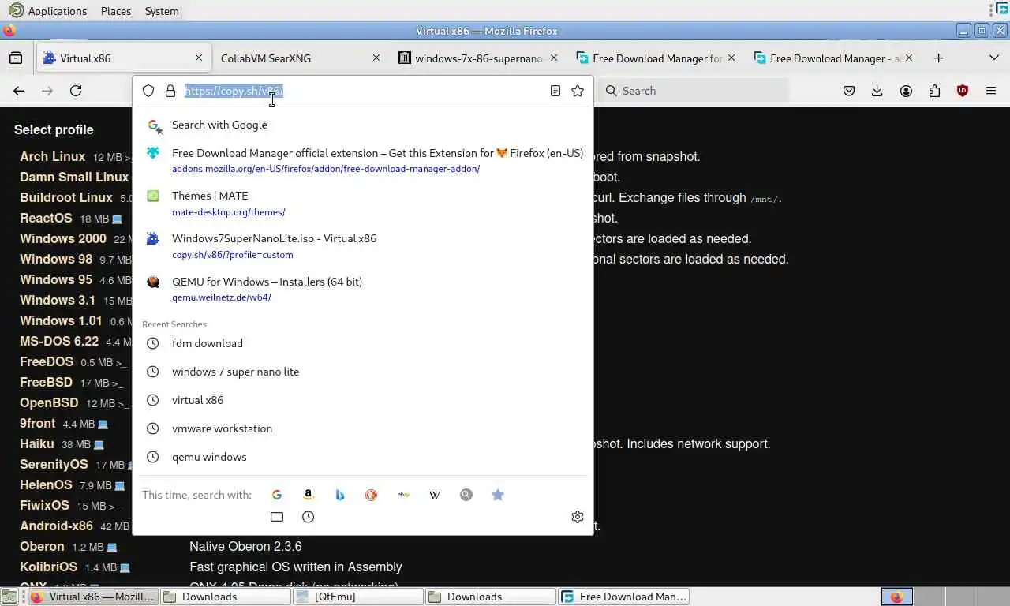
Task: Search this time with eBay icon
Action: (403, 495)
